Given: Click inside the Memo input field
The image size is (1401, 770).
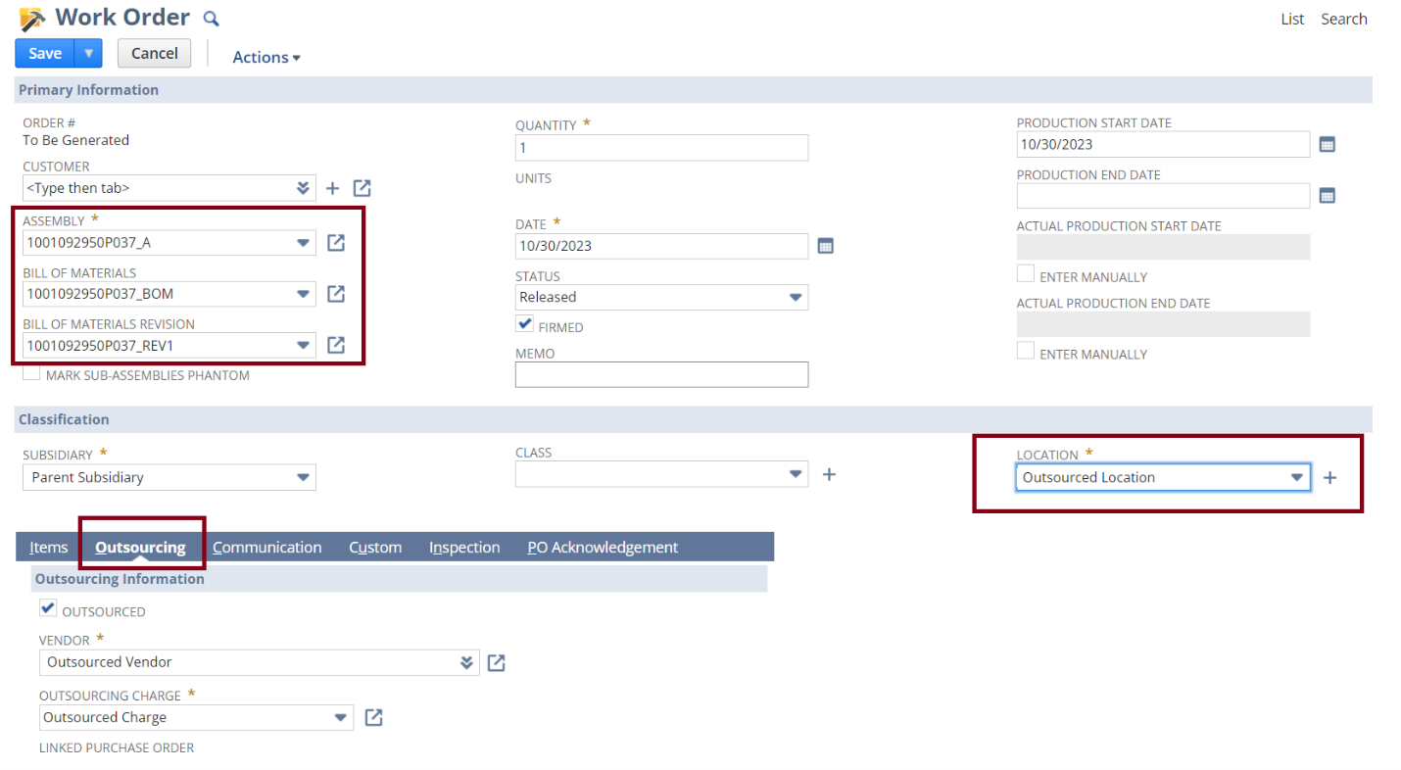Looking at the screenshot, I should pos(661,374).
